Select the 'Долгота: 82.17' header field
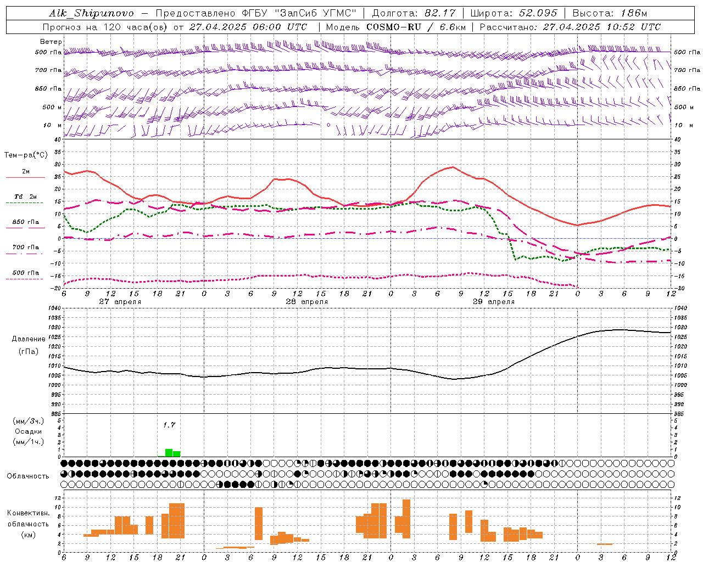This screenshot has height=562, width=703. point(415,13)
